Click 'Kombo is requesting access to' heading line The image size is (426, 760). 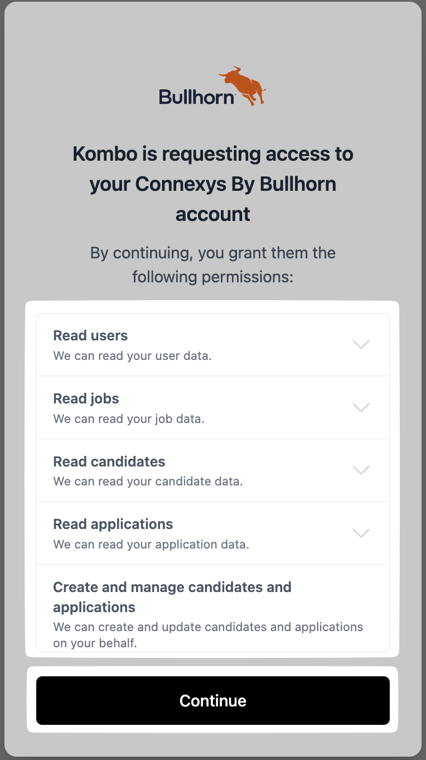(213, 153)
